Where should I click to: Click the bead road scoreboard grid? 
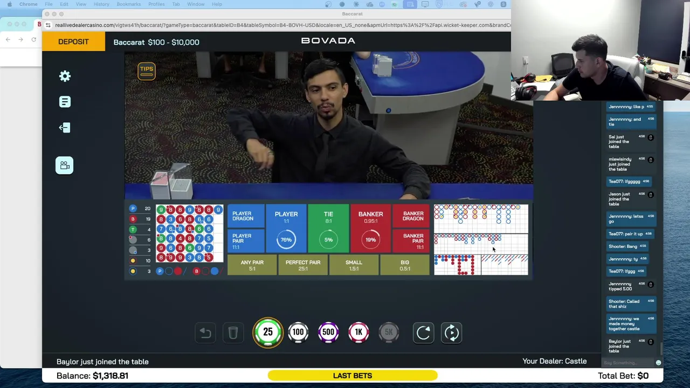(190, 233)
